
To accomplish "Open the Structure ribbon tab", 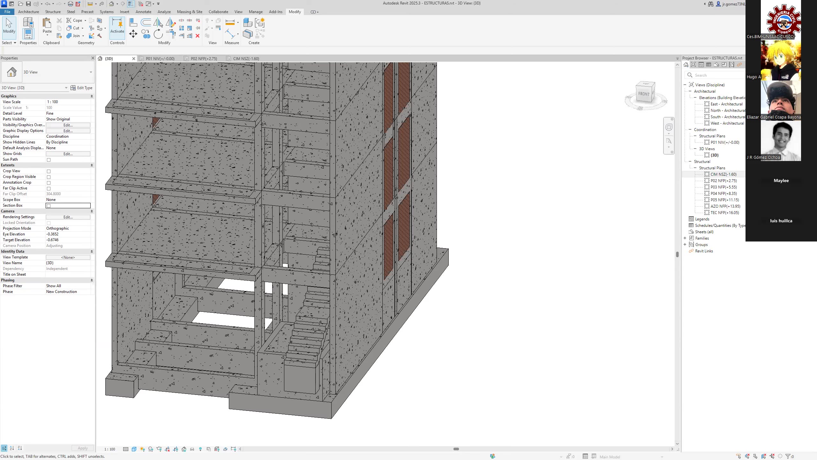I will [x=53, y=12].
